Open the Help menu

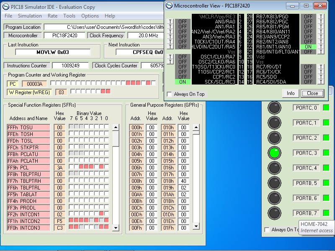(110, 16)
